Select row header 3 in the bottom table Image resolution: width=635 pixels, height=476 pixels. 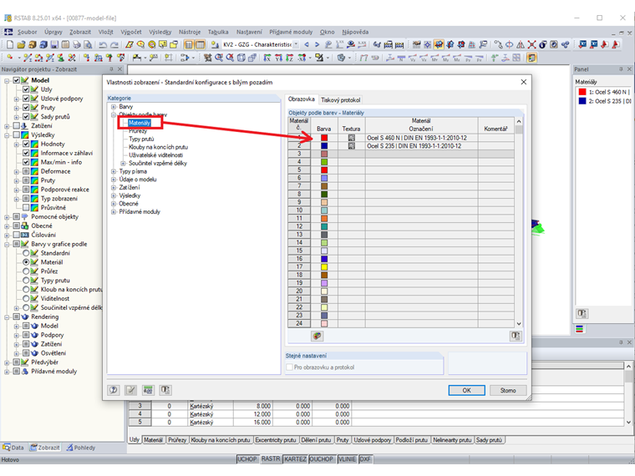(140, 406)
